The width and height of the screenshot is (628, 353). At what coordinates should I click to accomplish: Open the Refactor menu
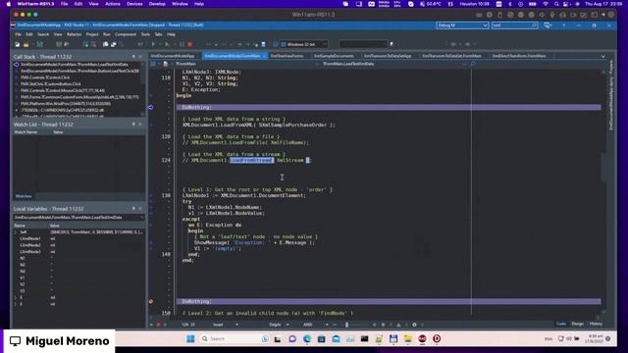click(75, 34)
